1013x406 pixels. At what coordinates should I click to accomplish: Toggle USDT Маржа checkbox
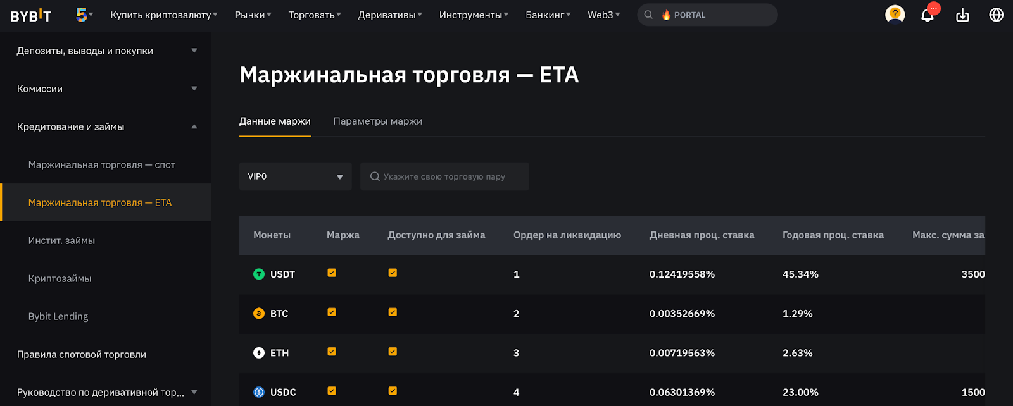pos(332,273)
